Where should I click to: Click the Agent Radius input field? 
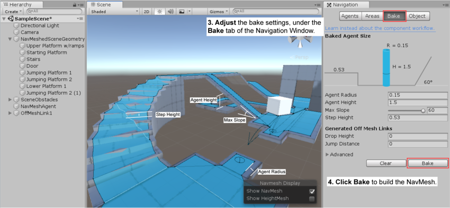coord(418,95)
